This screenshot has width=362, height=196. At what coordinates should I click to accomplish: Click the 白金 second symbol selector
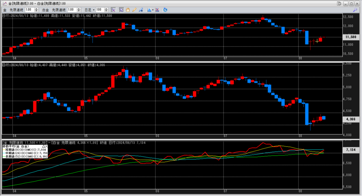(45, 10)
